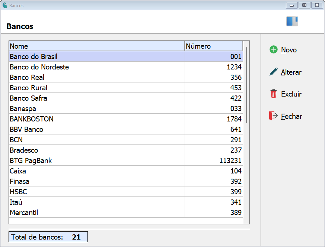The width and height of the screenshot is (325, 247).
Task: Sort by the Número column header
Action: point(214,46)
